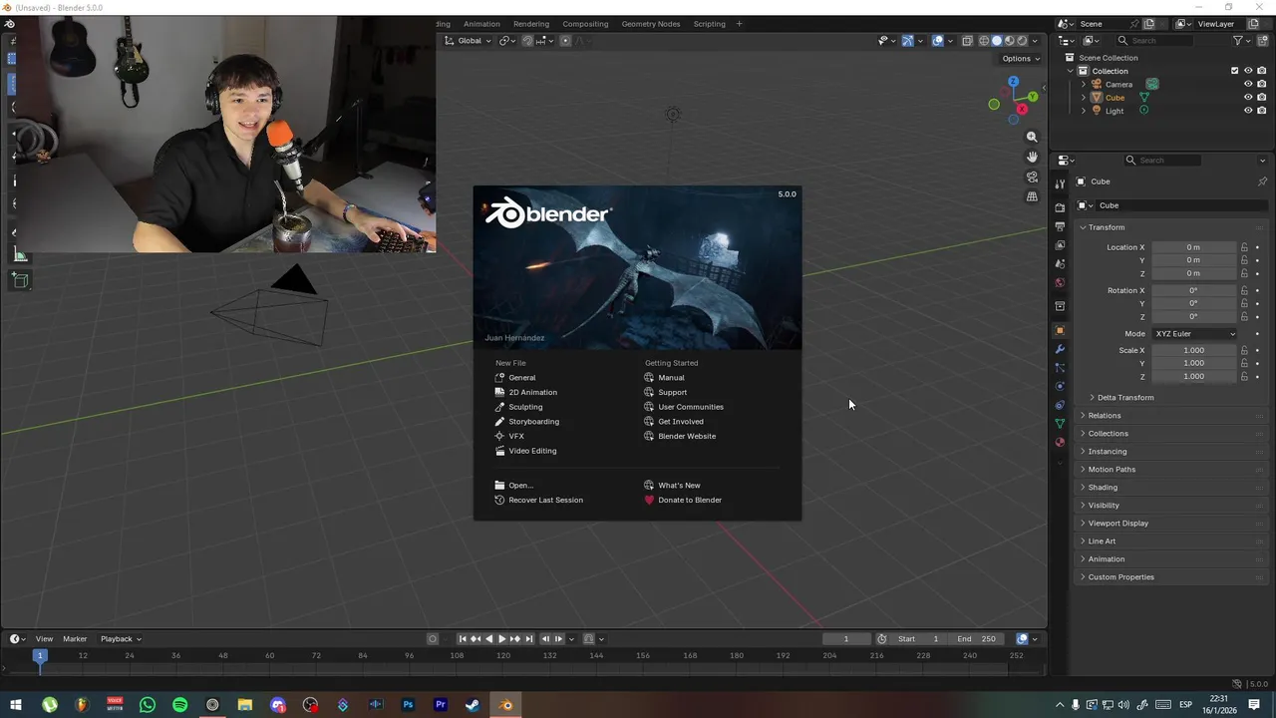Jump to the timeline end frame
This screenshot has width=1276, height=718.
[529, 639]
